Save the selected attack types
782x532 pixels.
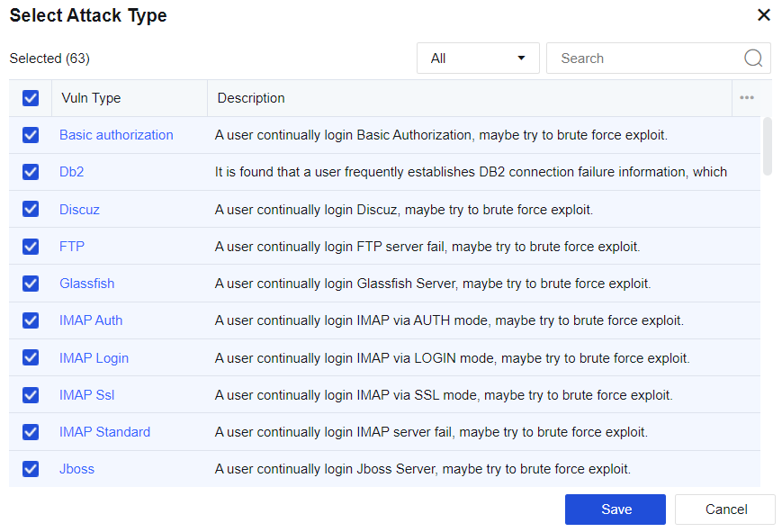pyautogui.click(x=616, y=509)
